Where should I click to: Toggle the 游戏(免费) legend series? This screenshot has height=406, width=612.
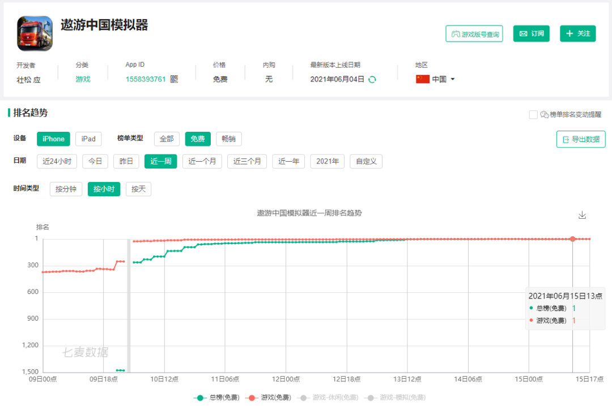(x=268, y=398)
